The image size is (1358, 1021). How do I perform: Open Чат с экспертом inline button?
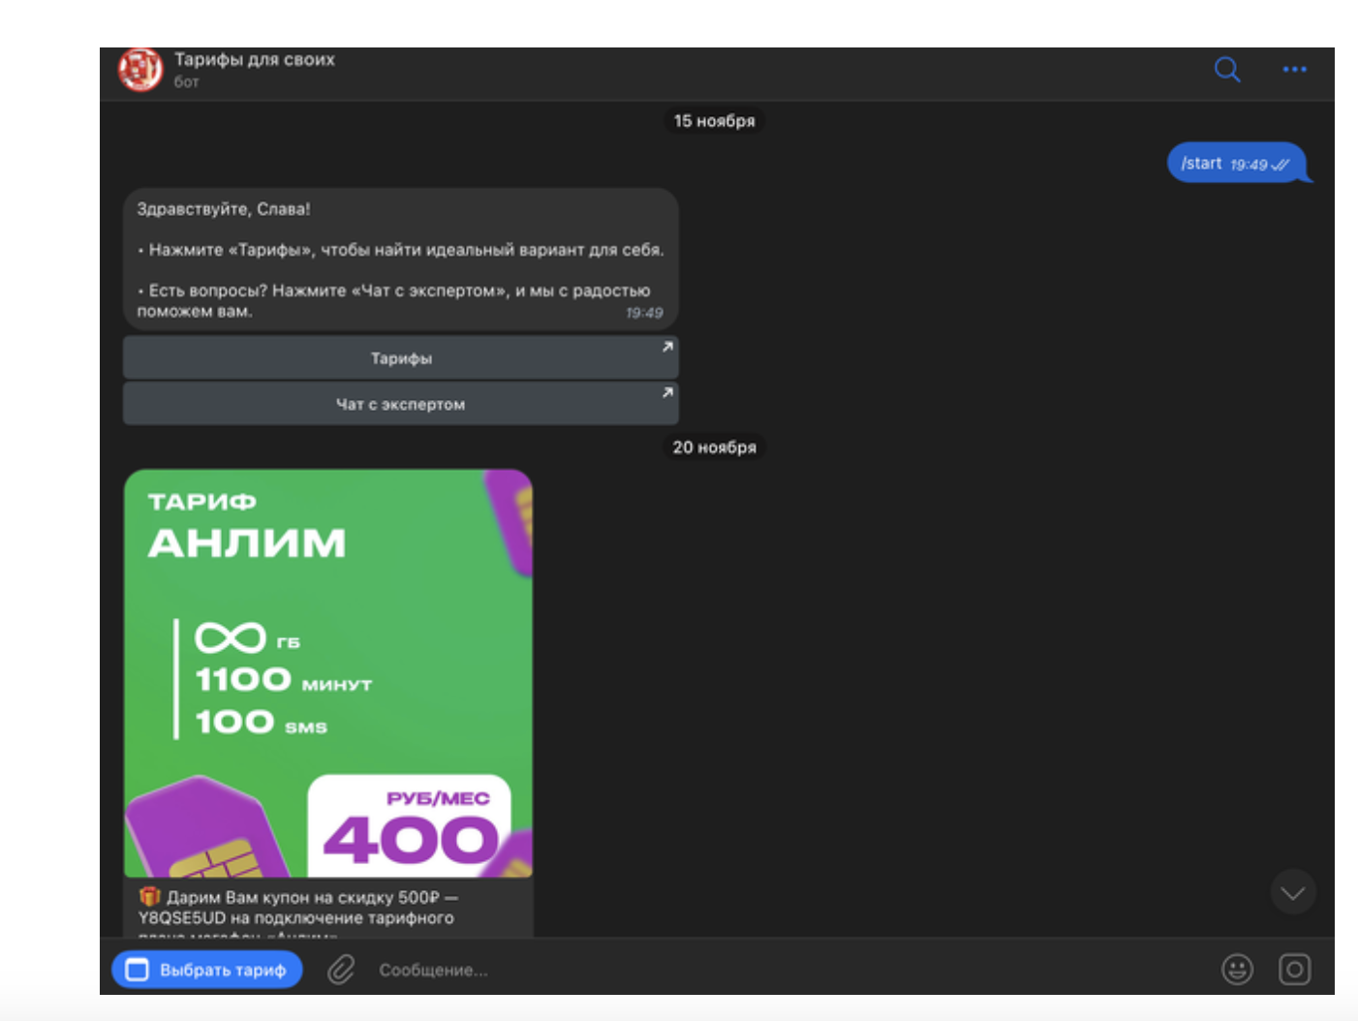click(x=401, y=403)
